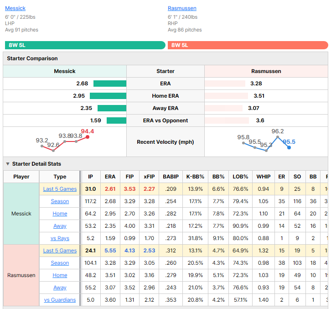The height and width of the screenshot is (309, 331).
Task: Open Messick's Away split link
Action: point(60,226)
